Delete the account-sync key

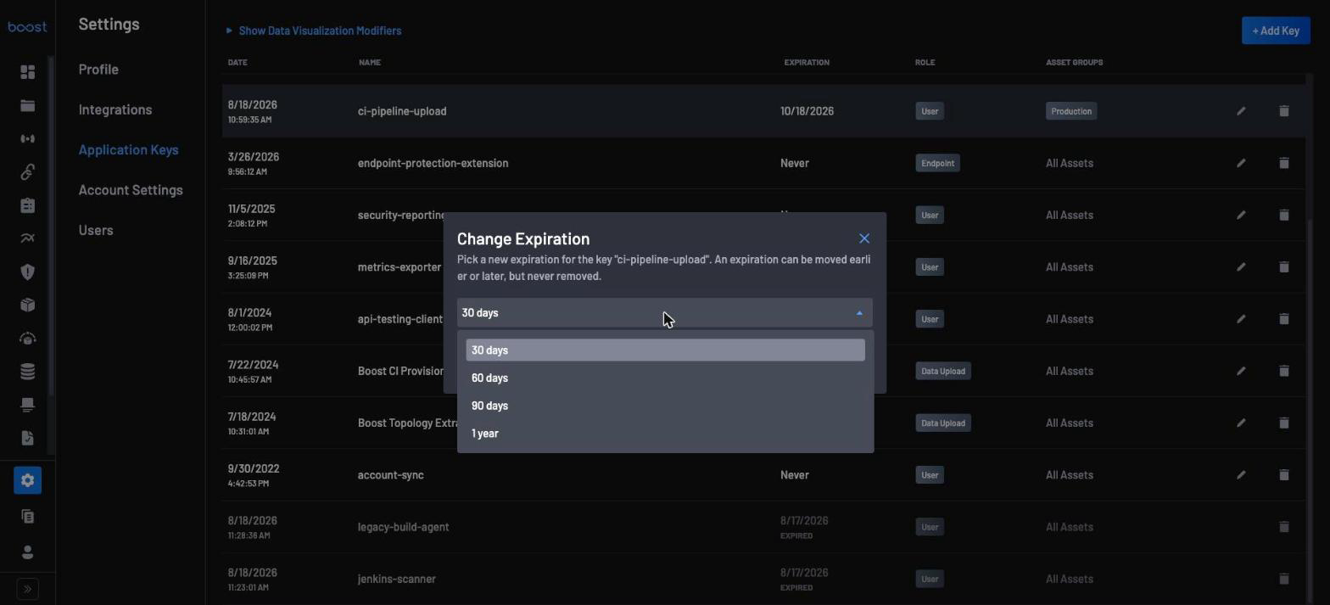1283,475
